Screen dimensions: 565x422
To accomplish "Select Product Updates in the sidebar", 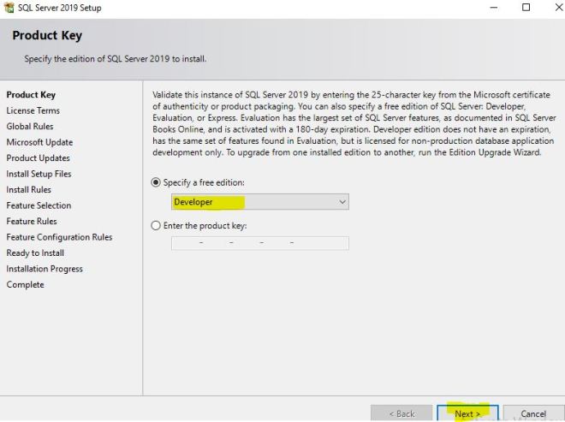I will [x=39, y=158].
